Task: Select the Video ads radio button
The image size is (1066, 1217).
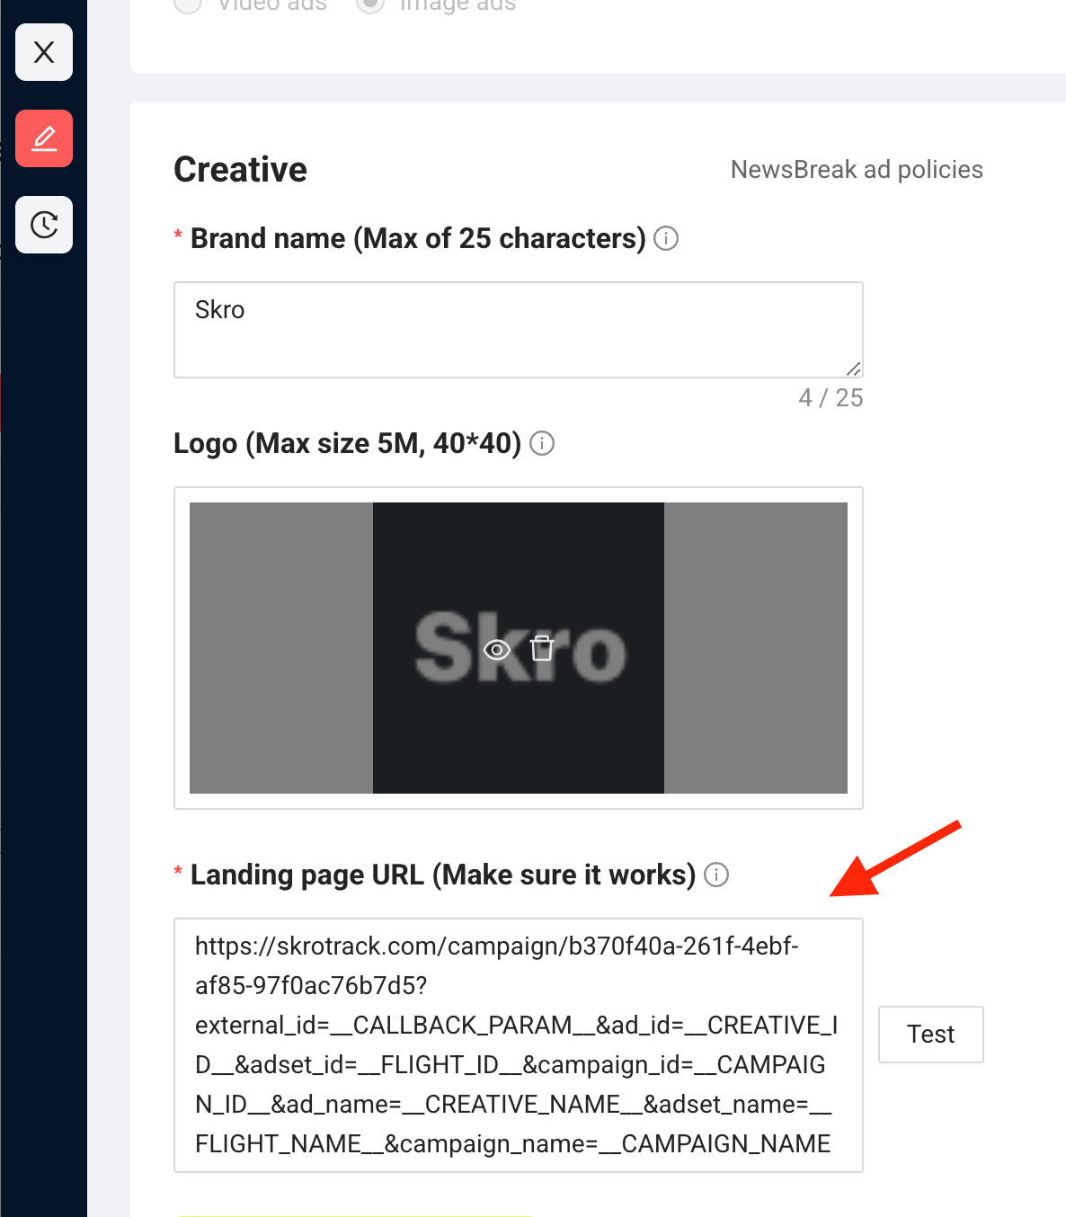Action: 188,4
